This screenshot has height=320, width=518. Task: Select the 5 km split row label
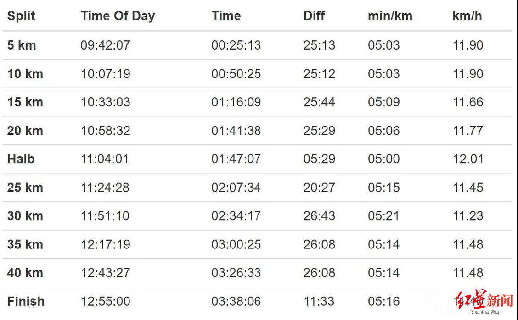click(22, 45)
